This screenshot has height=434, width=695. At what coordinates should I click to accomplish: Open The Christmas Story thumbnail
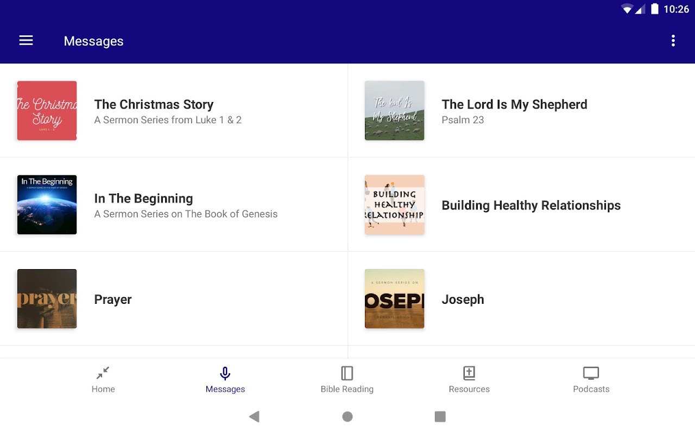(x=47, y=111)
